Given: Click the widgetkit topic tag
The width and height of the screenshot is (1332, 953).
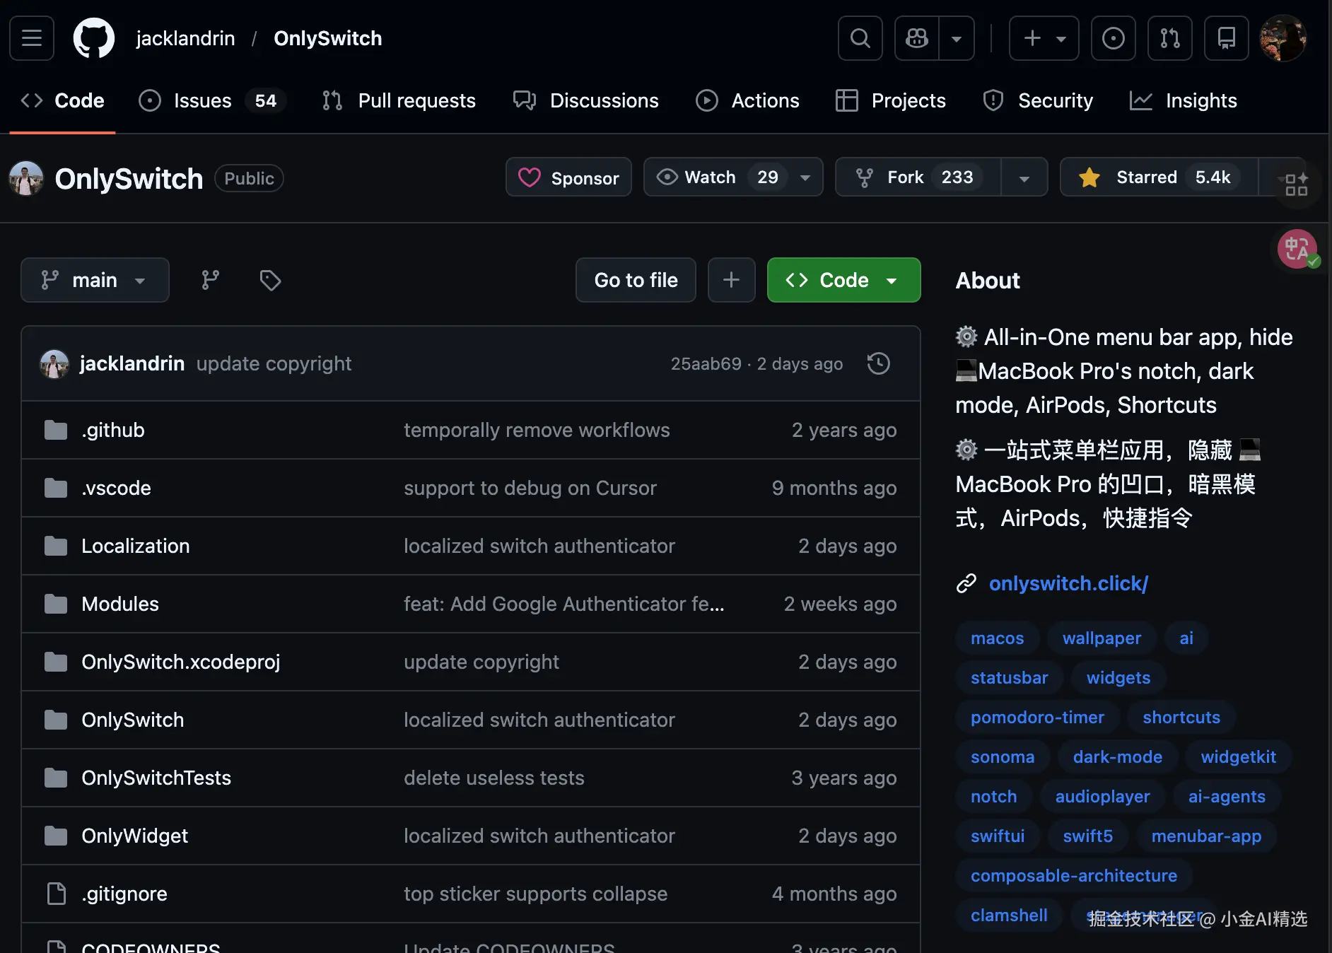Looking at the screenshot, I should coord(1238,756).
